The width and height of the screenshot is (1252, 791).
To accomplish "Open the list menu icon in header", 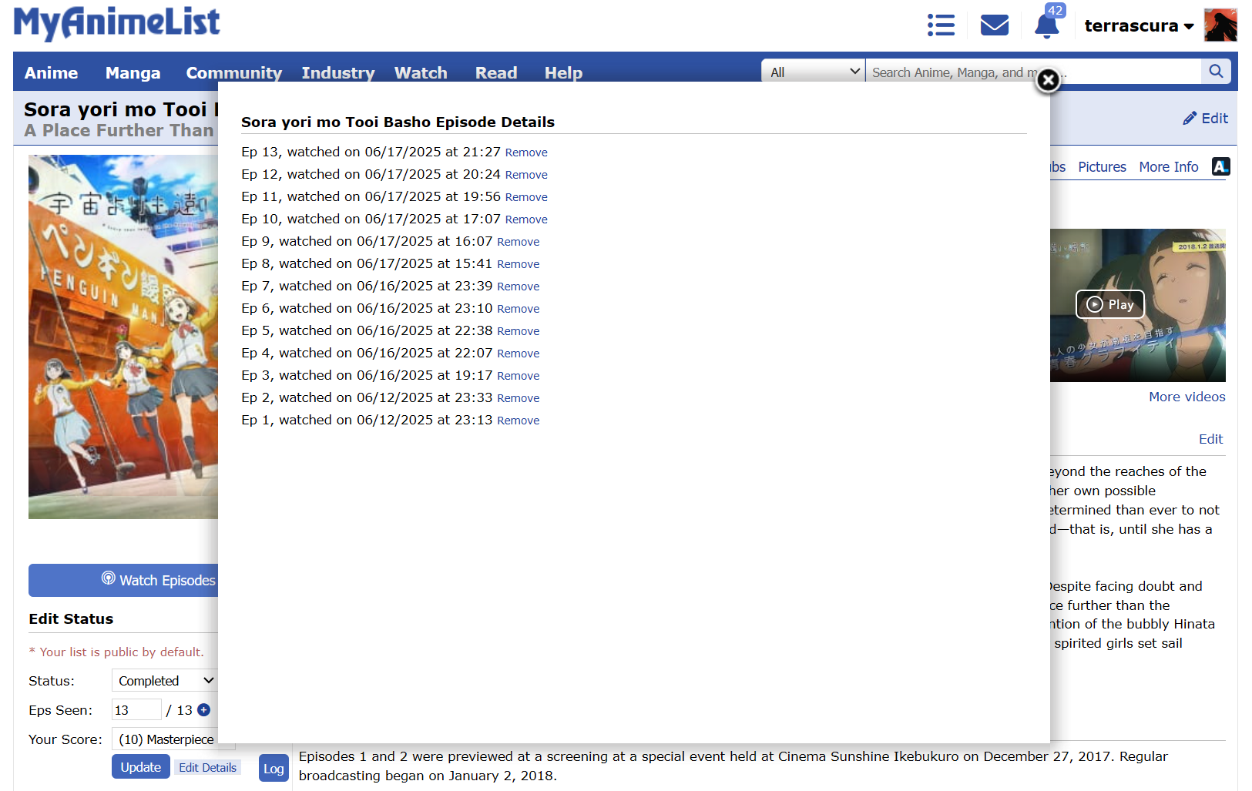I will coord(941,25).
